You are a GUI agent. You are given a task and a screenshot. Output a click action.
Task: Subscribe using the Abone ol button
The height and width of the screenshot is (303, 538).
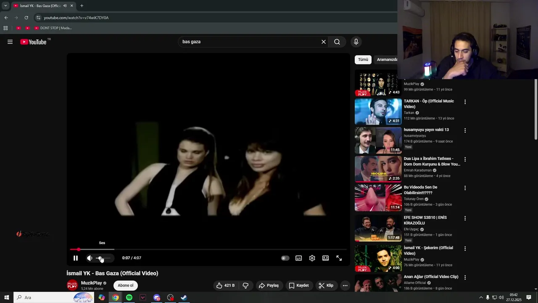pos(125,285)
